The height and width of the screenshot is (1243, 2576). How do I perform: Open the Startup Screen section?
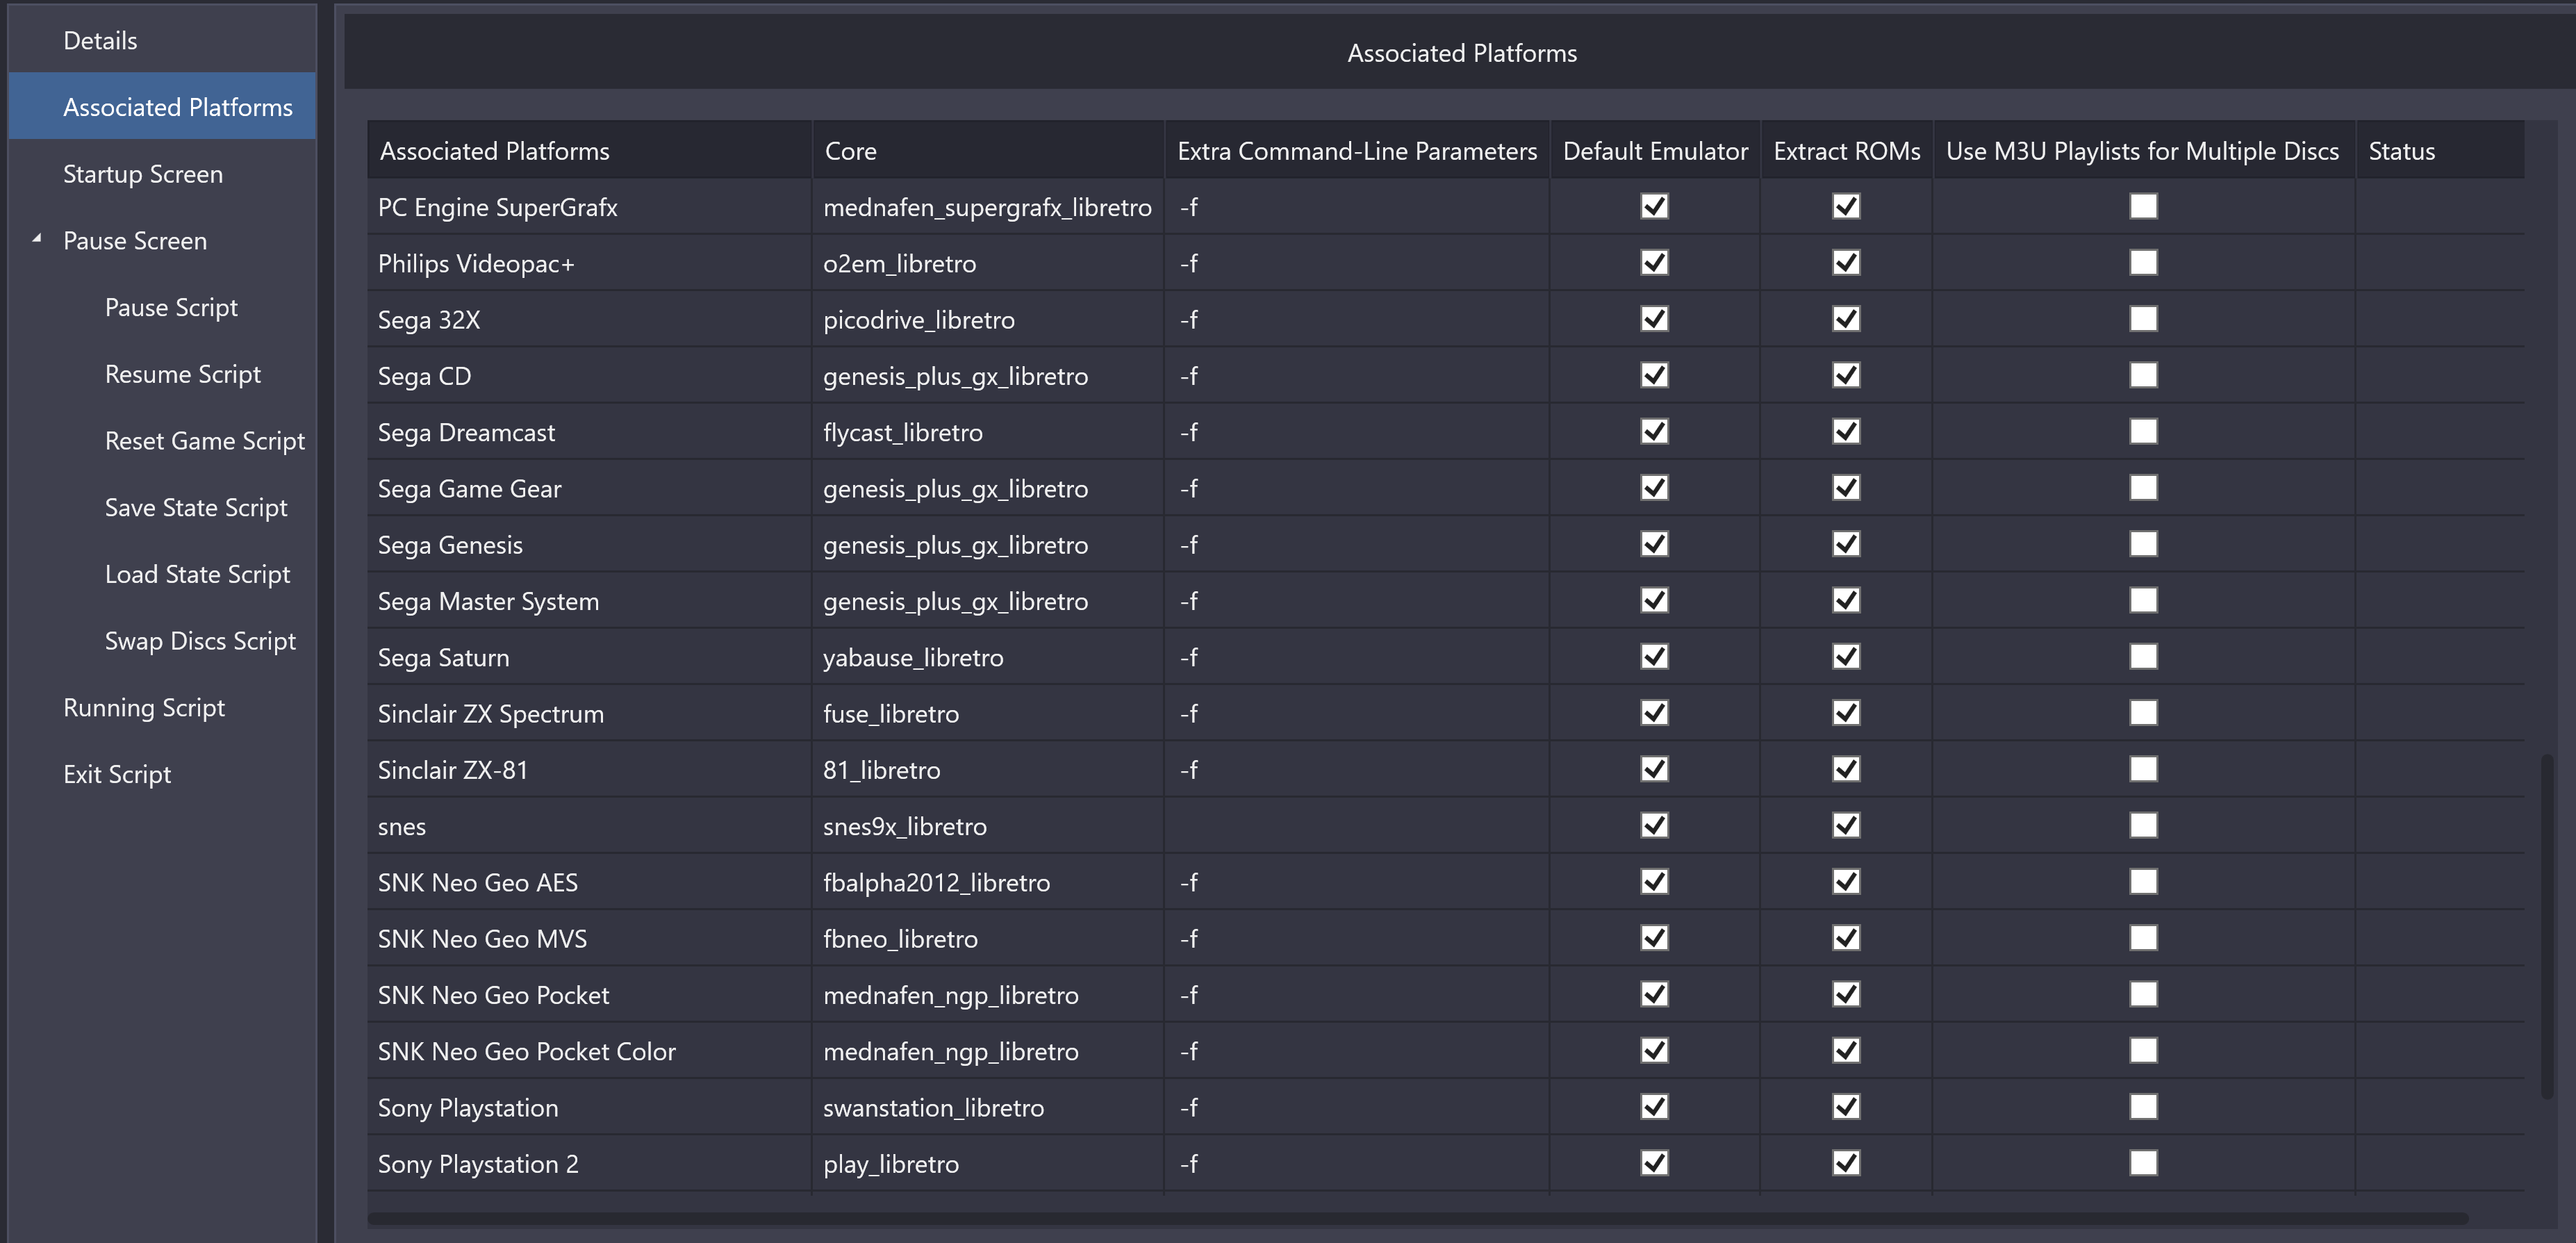162,173
